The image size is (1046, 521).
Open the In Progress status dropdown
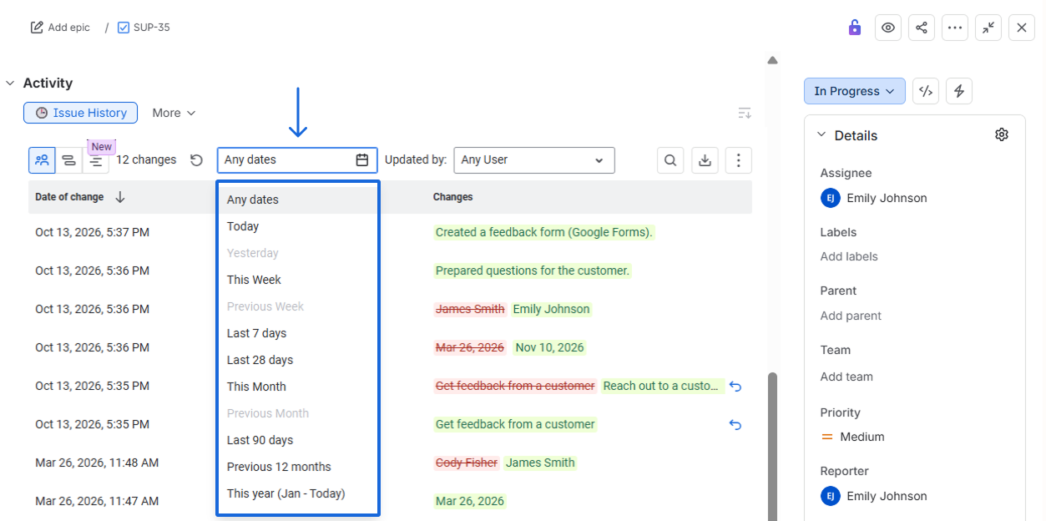pos(855,91)
